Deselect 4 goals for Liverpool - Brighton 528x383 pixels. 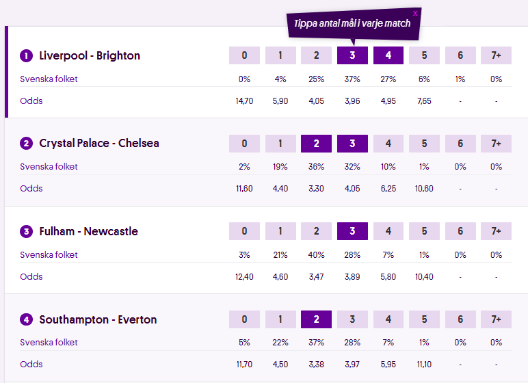(388, 55)
